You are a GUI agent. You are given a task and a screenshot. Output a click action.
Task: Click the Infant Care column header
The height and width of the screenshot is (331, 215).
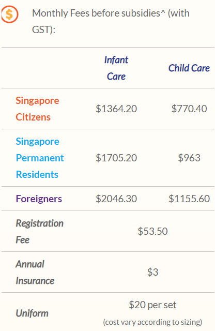pos(116,68)
